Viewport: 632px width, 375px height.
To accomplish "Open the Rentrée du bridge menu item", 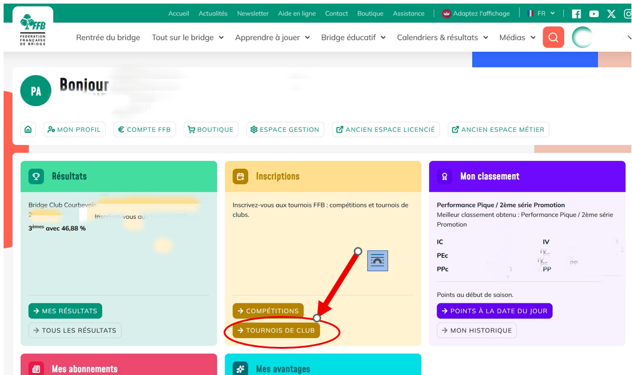I will coord(108,38).
